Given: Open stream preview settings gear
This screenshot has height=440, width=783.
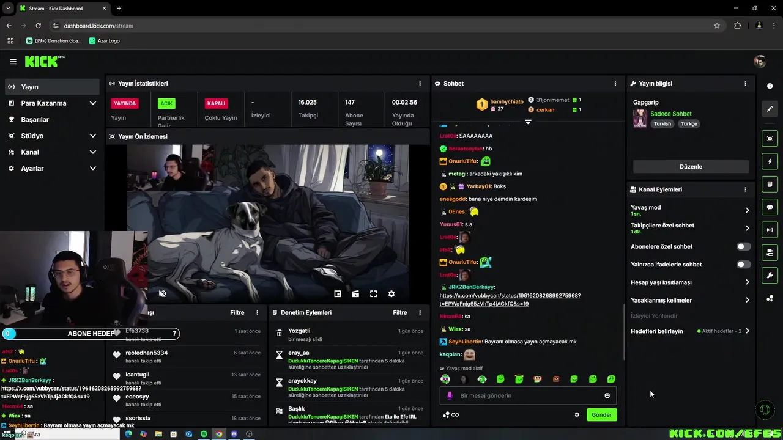Looking at the screenshot, I should 391,294.
